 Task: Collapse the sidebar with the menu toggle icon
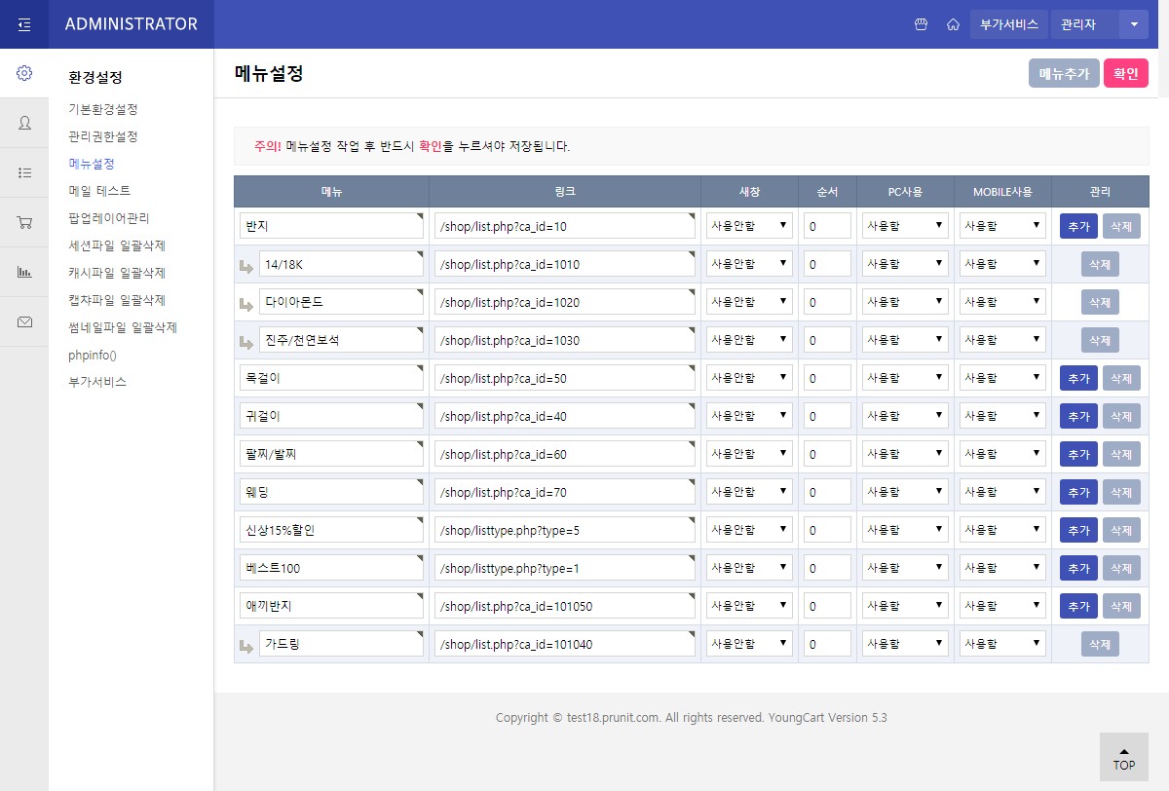coord(24,24)
